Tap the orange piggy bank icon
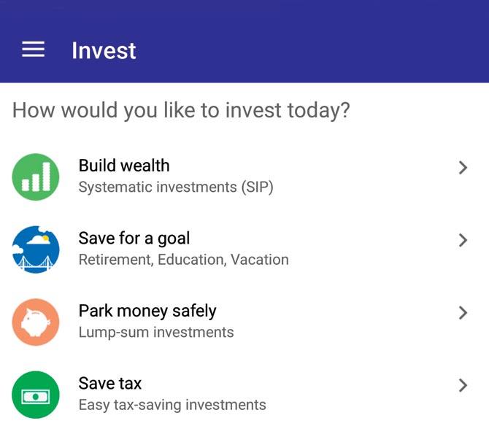The height and width of the screenshot is (426, 489). [x=36, y=322]
